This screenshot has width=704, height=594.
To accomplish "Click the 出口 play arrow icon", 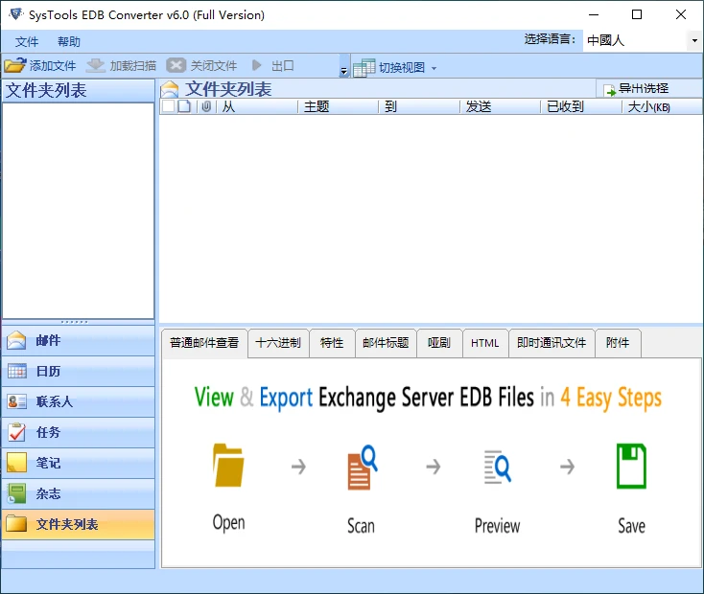I will (x=257, y=65).
